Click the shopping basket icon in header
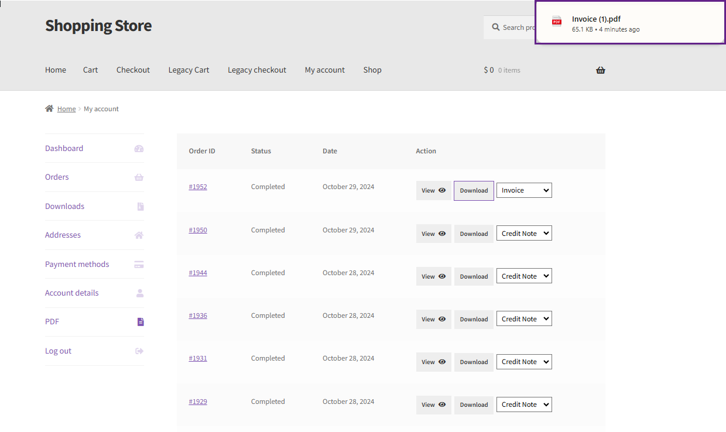This screenshot has width=726, height=432. [x=601, y=70]
